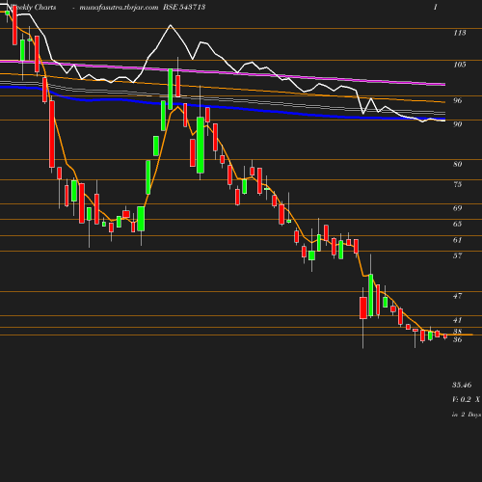Screen dimensions: 482x482
Task: Click the price label 57
Action: (x=457, y=255)
